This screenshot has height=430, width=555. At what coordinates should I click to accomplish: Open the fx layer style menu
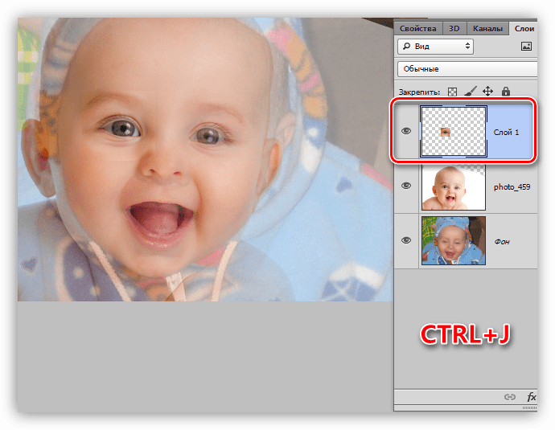tap(532, 397)
